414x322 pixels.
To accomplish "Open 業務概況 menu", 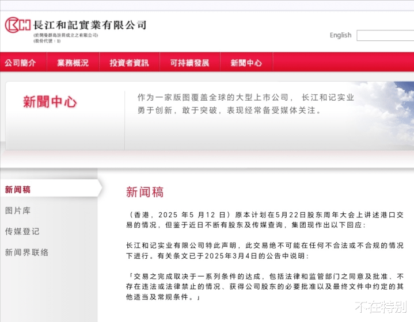I will (73, 63).
